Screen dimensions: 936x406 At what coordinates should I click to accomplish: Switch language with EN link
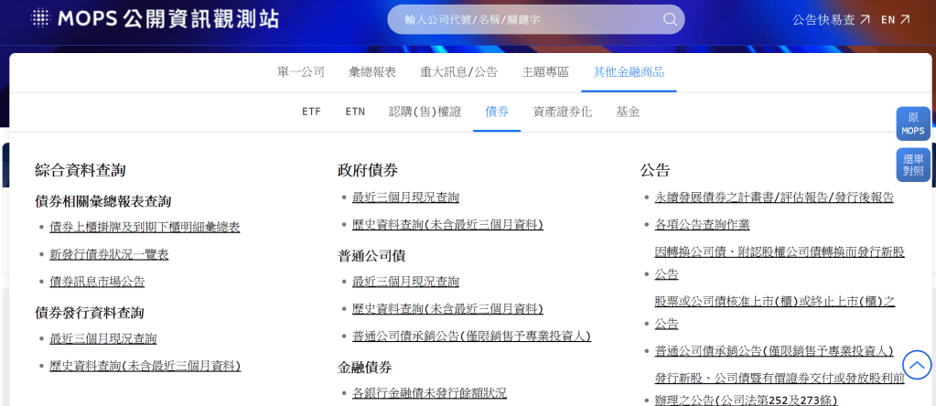tap(895, 19)
